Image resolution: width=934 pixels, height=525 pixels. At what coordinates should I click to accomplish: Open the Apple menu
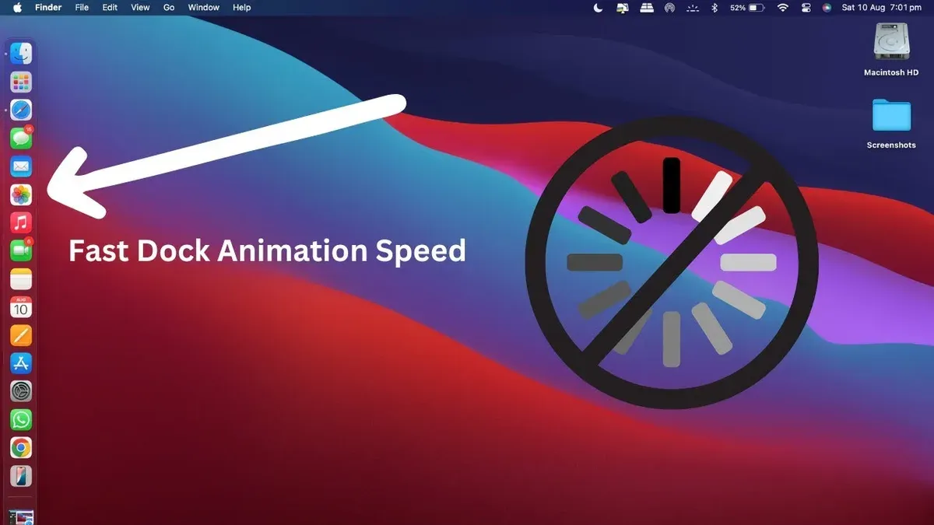pyautogui.click(x=17, y=7)
